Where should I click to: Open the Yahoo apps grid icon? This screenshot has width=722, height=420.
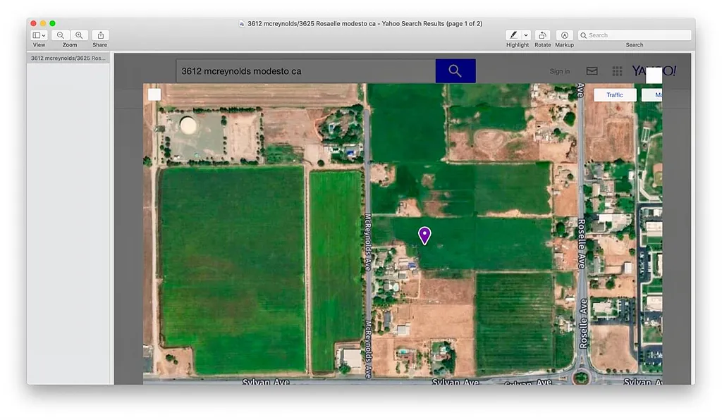point(617,71)
